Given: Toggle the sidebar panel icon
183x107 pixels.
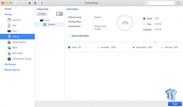Looking at the screenshot, I should [36, 3].
